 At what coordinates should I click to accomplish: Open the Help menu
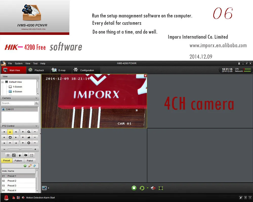pyautogui.click(x=43, y=63)
